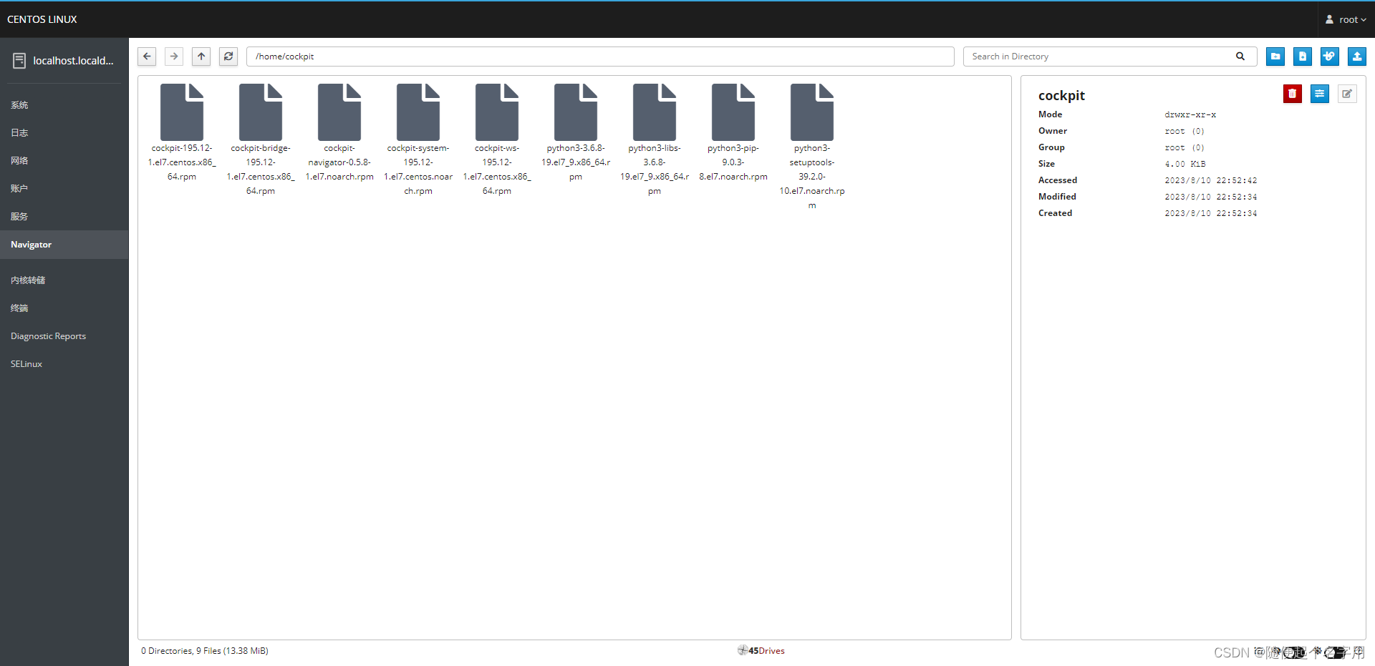
Task: Create a new directory
Action: pyautogui.click(x=1275, y=56)
